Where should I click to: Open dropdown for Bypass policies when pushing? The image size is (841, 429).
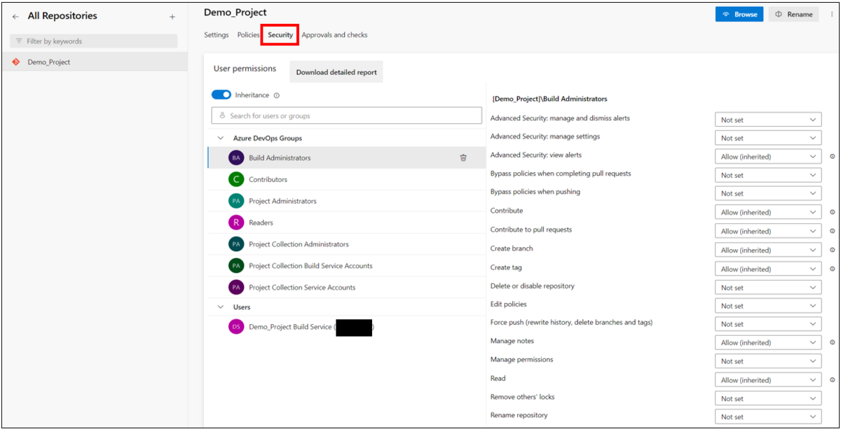pos(768,193)
